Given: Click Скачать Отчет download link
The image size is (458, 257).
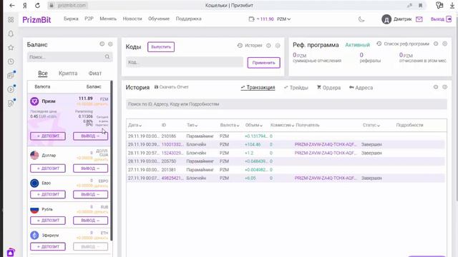Looking at the screenshot, I should click(172, 87).
